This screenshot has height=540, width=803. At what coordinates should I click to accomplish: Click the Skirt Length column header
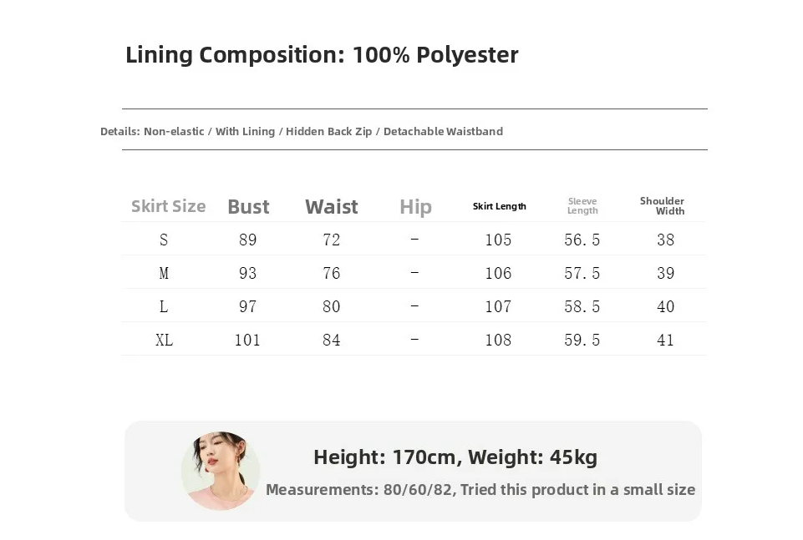(x=499, y=206)
